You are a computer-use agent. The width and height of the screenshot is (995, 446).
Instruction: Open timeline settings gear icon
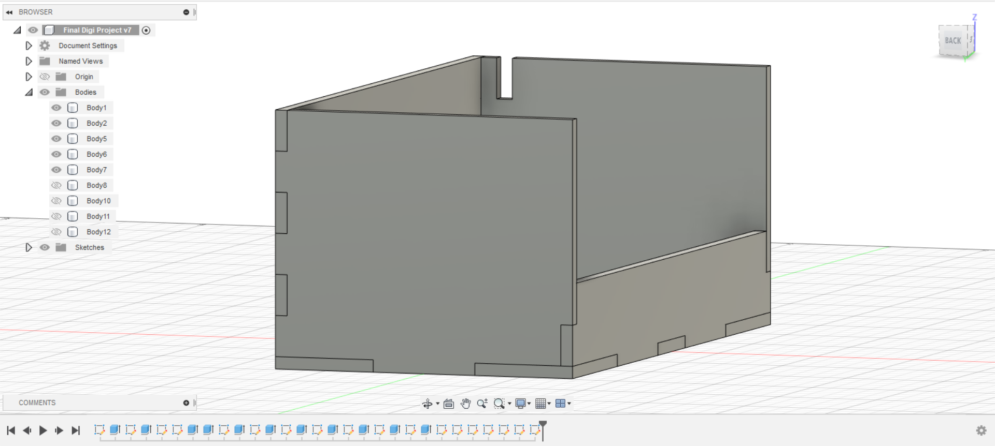[981, 430]
